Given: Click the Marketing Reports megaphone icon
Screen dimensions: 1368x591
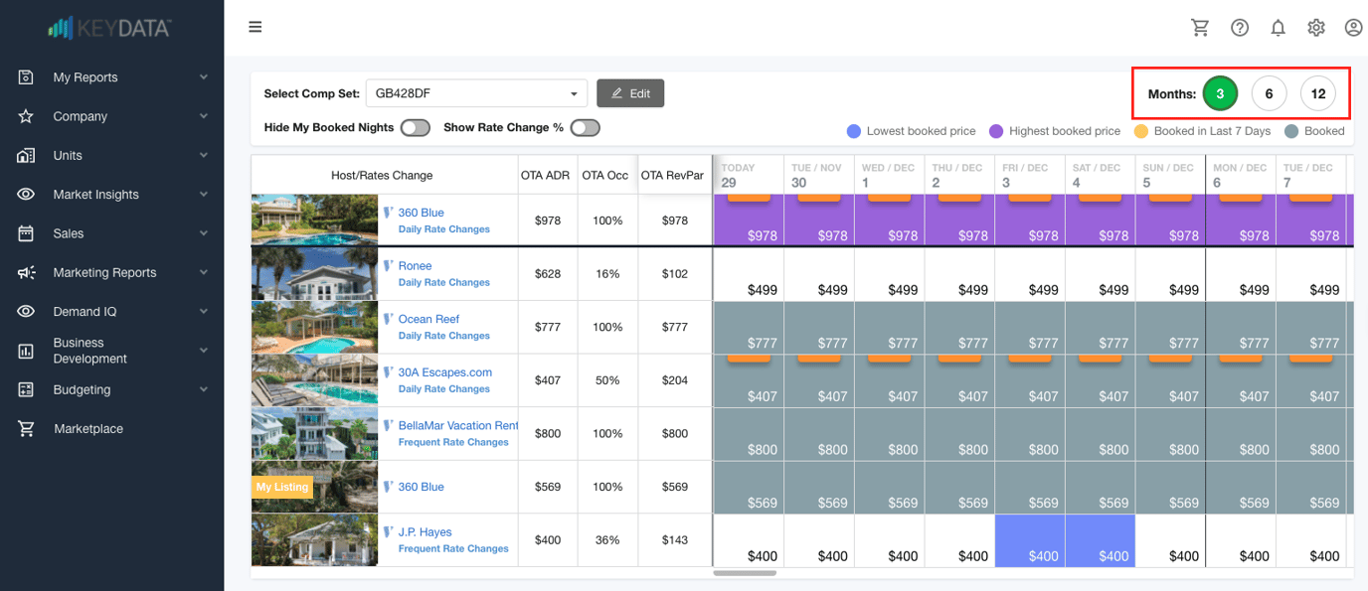Looking at the screenshot, I should [27, 272].
